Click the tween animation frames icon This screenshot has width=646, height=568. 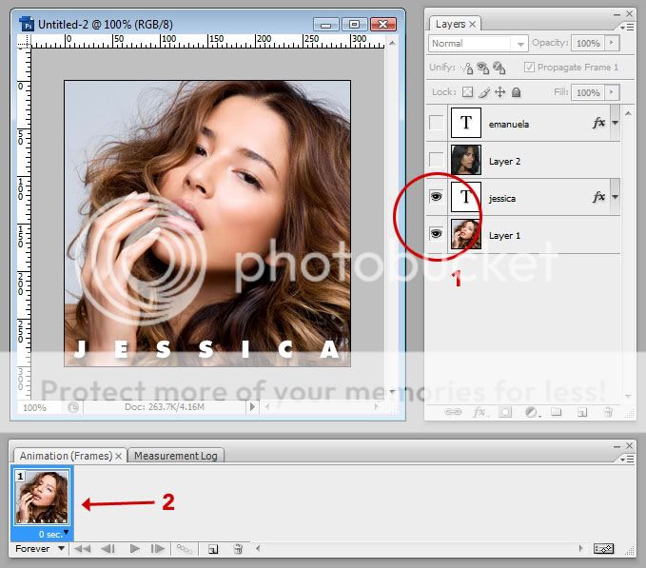[x=185, y=549]
